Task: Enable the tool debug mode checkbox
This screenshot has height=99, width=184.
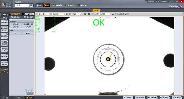Action: pos(23,14)
